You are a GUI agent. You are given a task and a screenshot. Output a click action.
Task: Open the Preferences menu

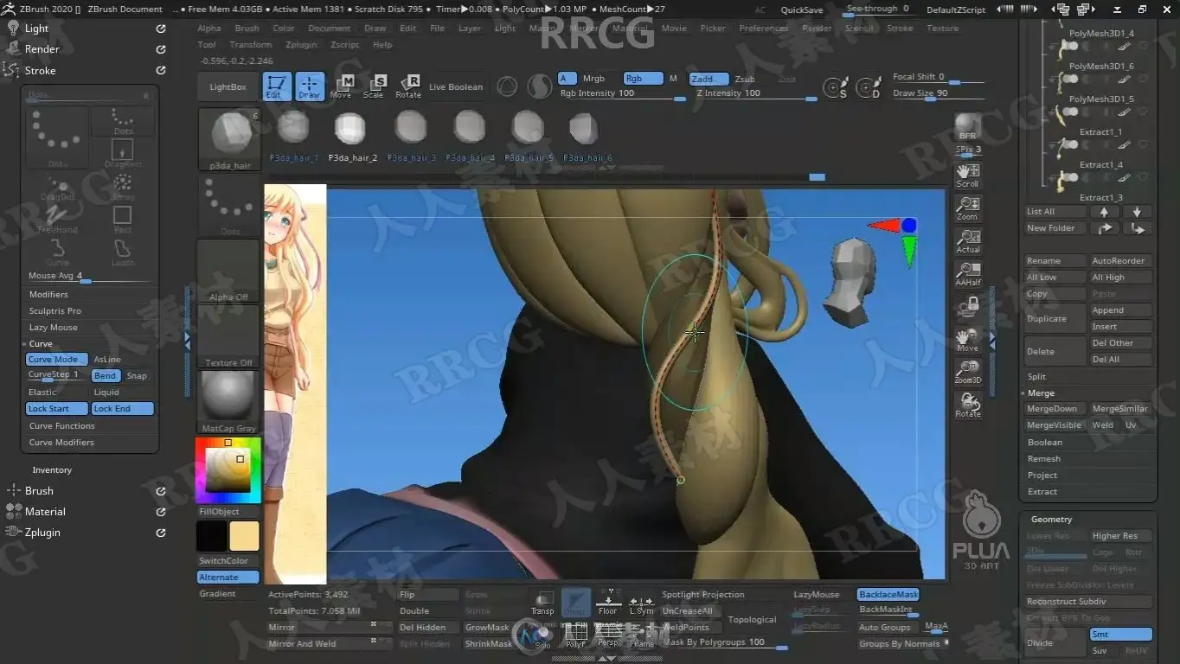[x=764, y=29]
